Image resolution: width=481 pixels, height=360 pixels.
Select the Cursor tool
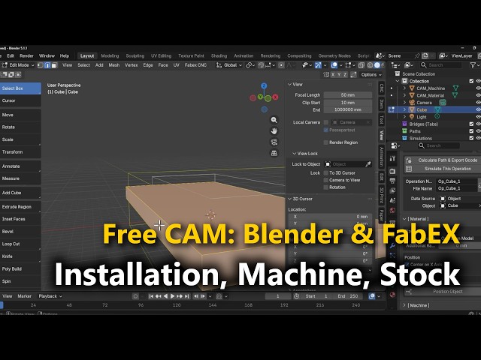(20, 100)
